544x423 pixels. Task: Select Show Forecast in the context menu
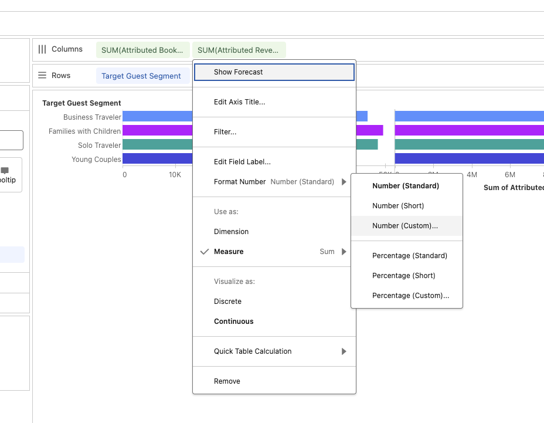click(238, 72)
